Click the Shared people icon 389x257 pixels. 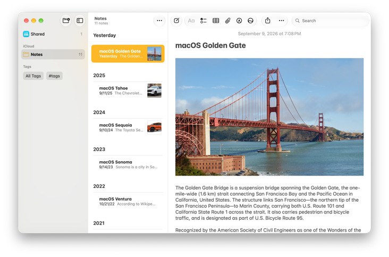pos(26,34)
